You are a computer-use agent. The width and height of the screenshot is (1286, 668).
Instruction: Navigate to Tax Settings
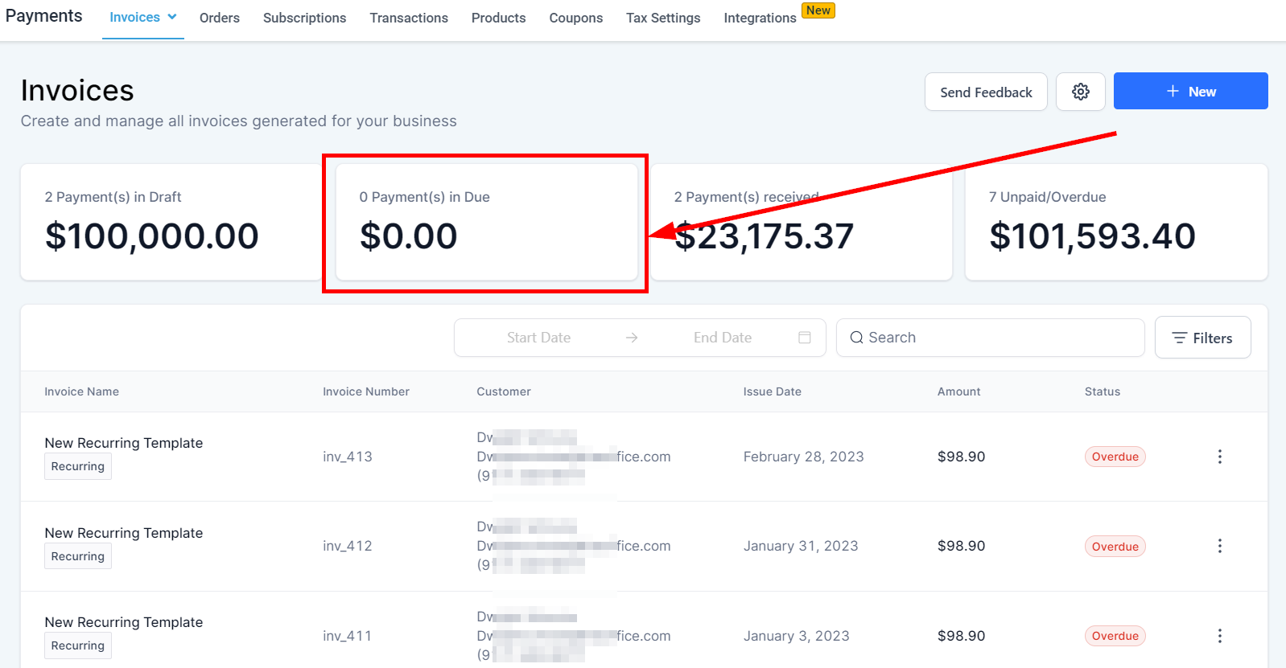[x=663, y=18]
